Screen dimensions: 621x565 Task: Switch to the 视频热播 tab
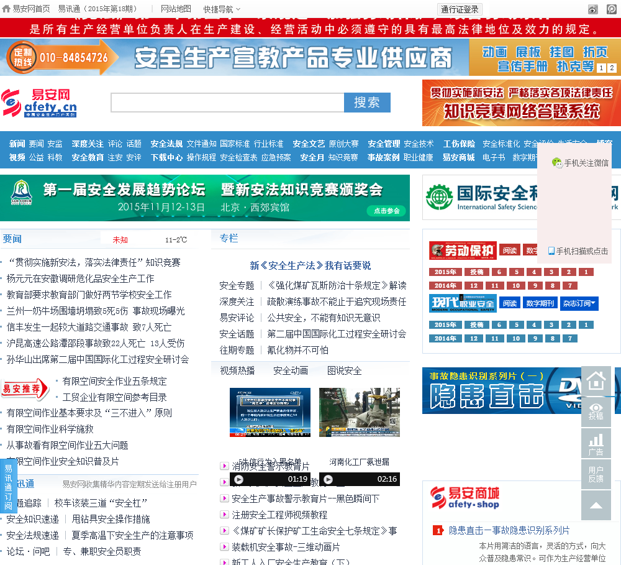pyautogui.click(x=237, y=370)
